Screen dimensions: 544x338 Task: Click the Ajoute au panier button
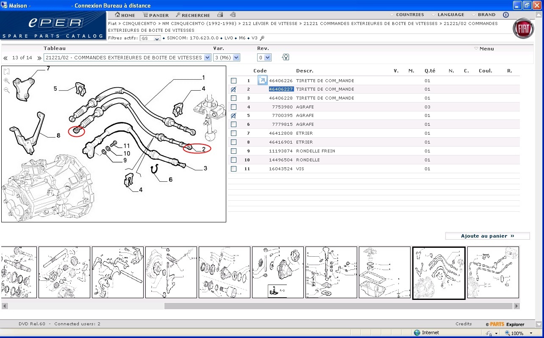coord(487,236)
